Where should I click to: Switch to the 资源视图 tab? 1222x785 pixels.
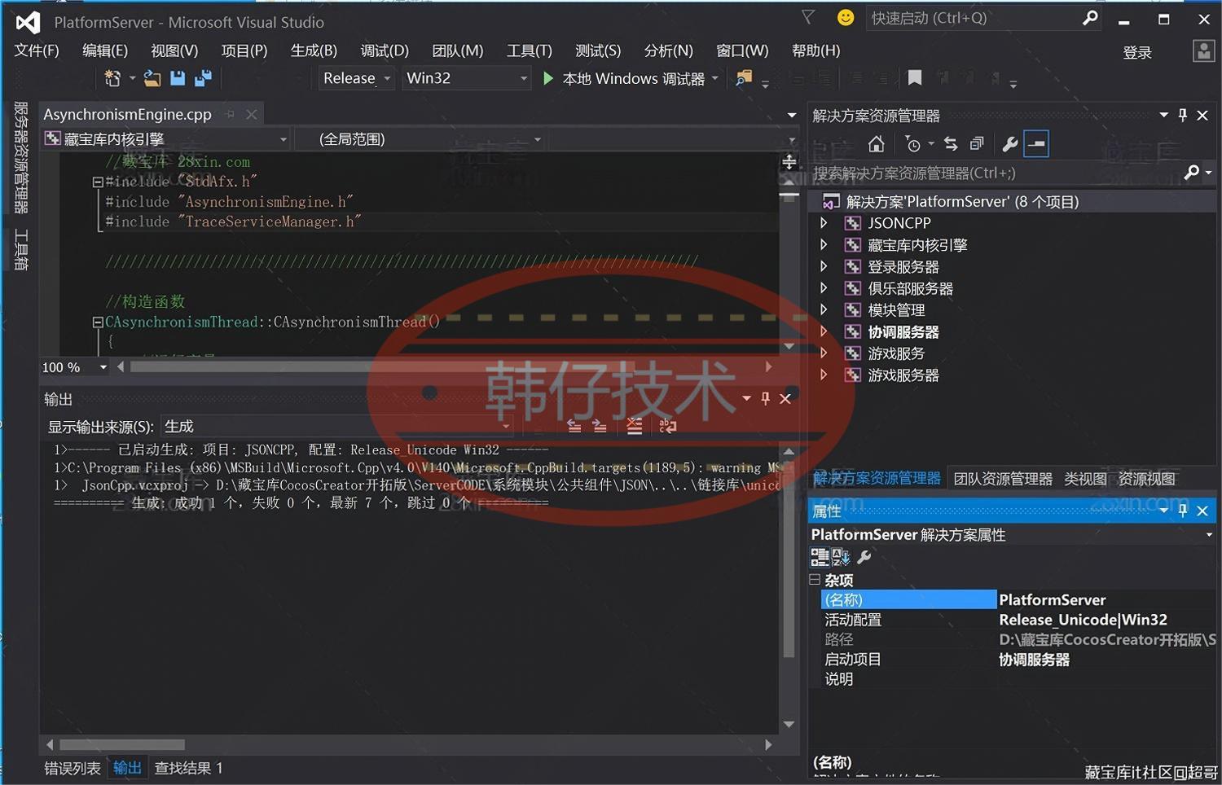tap(1147, 479)
